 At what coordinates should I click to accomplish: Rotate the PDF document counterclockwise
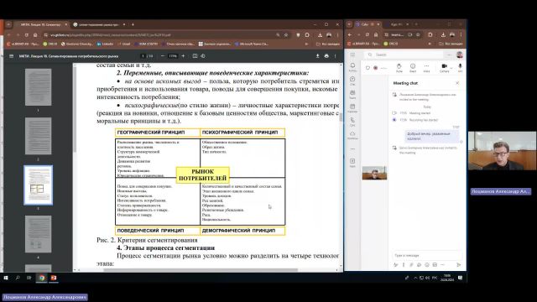[203, 56]
